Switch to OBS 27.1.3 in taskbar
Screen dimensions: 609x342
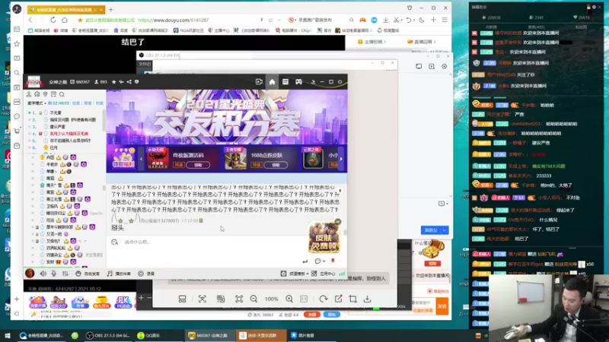tap(107, 335)
